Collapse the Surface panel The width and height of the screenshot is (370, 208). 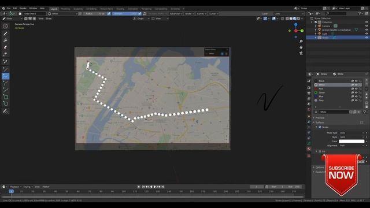[320, 122]
